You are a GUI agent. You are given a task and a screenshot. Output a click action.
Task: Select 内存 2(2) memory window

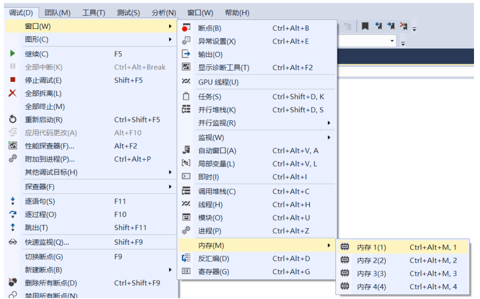coord(403,260)
